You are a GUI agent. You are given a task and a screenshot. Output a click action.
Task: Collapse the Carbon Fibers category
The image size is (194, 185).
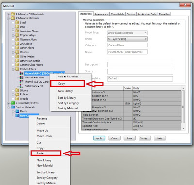13,69
